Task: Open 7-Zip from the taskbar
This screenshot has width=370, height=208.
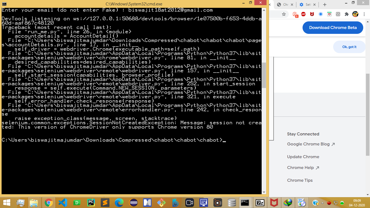Action: [260, 203]
